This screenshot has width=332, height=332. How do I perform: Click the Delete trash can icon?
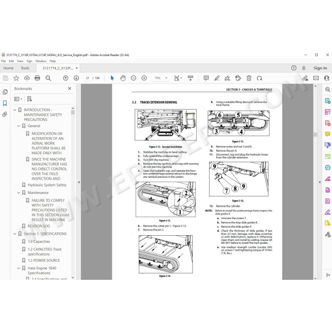click(x=249, y=78)
